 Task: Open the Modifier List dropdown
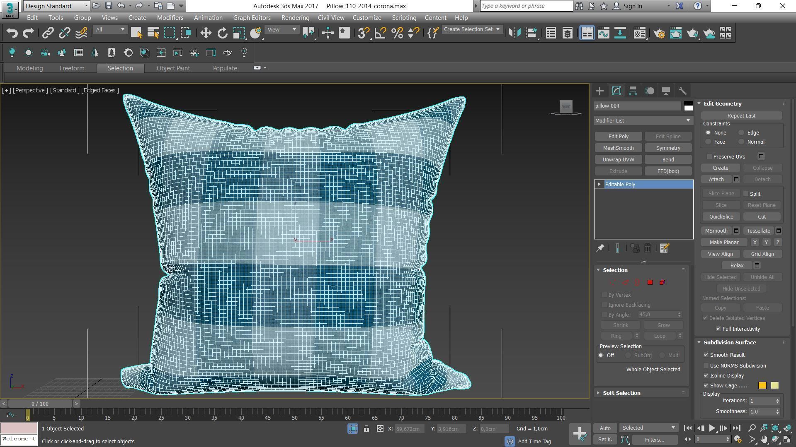(643, 121)
